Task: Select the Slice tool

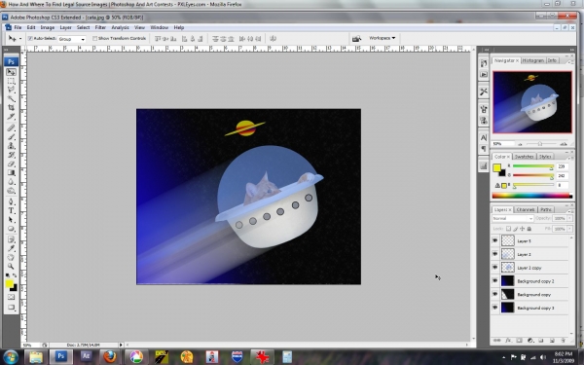Action: pos(11,117)
